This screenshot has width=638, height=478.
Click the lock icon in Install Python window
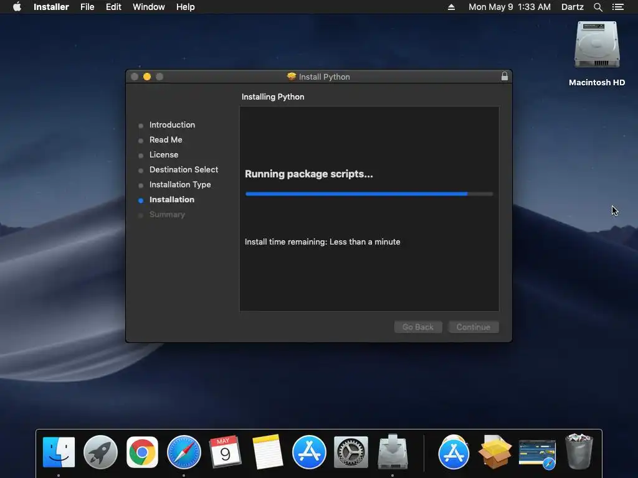pyautogui.click(x=505, y=77)
